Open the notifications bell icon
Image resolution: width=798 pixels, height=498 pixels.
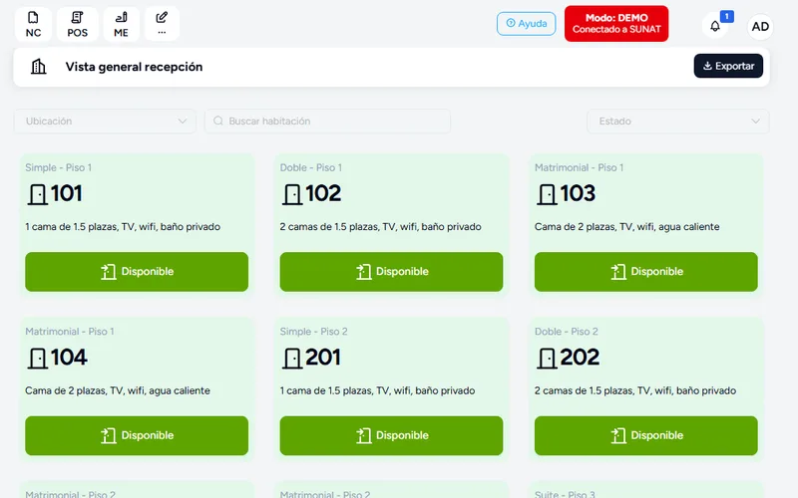coord(715,26)
